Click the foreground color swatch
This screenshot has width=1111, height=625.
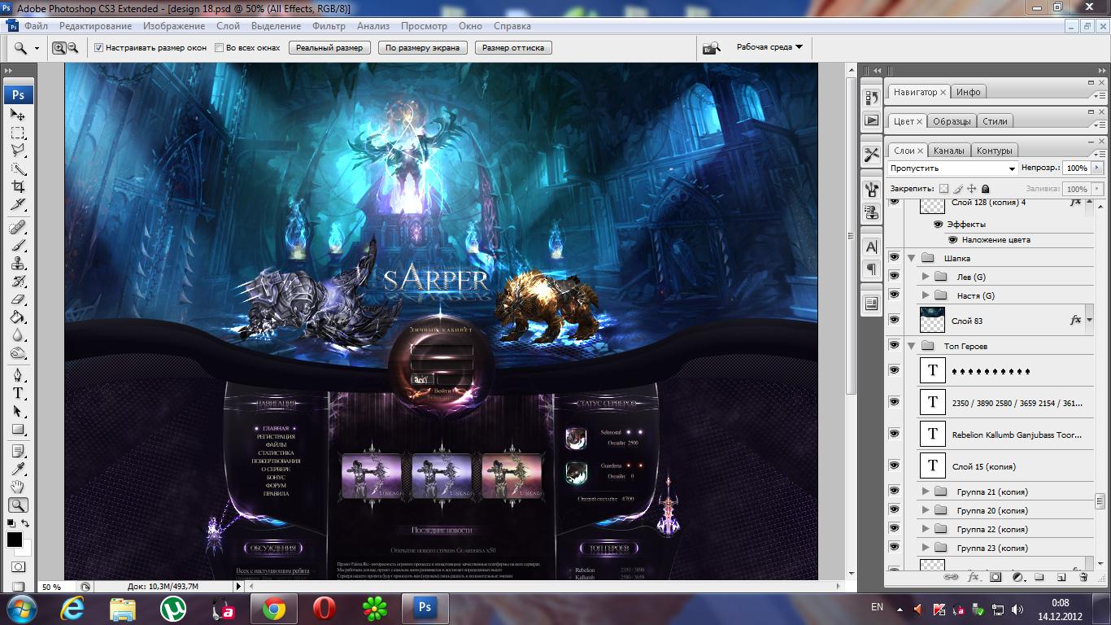[x=15, y=540]
